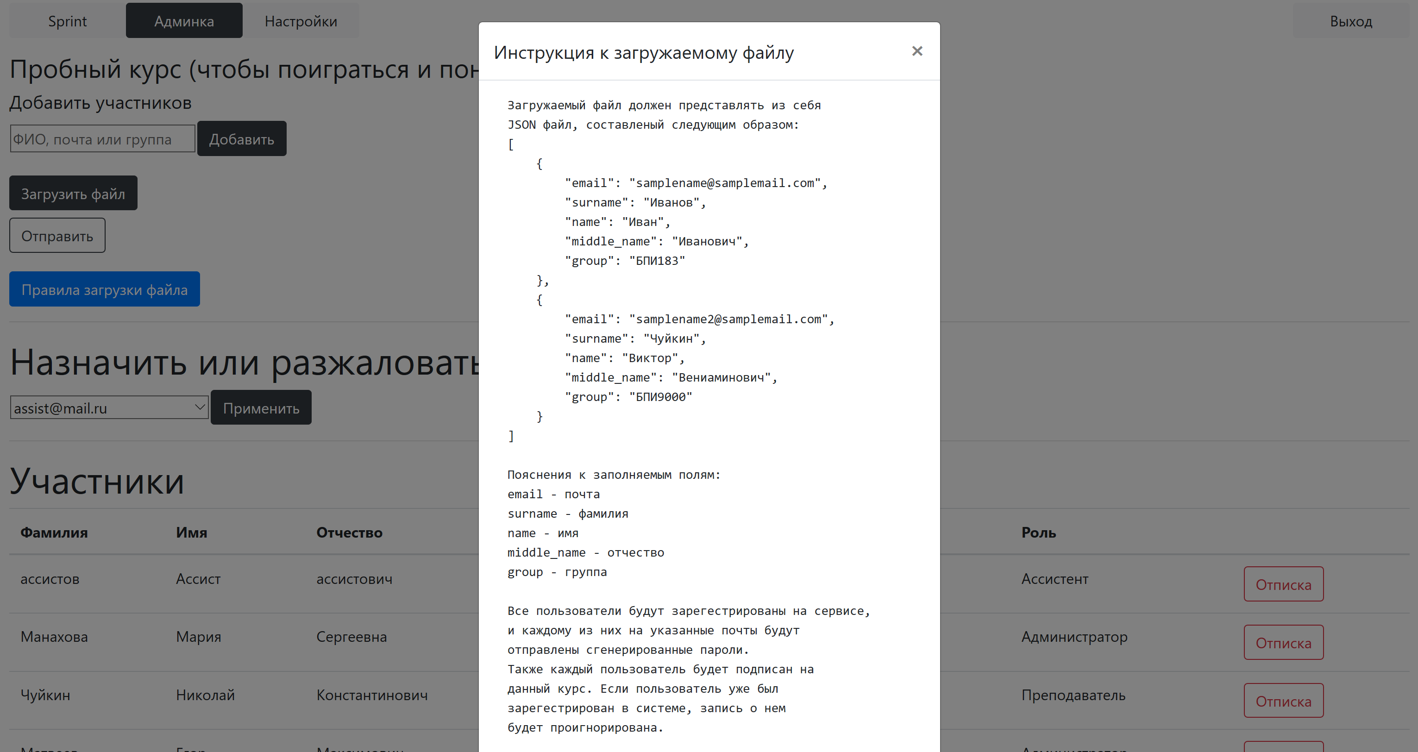Viewport: 1418px width, 752px height.
Task: Click the Выход logout link
Action: coord(1351,21)
